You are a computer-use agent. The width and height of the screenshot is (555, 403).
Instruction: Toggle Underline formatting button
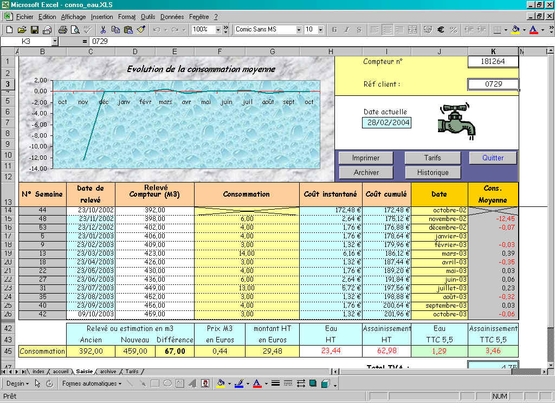tap(358, 30)
